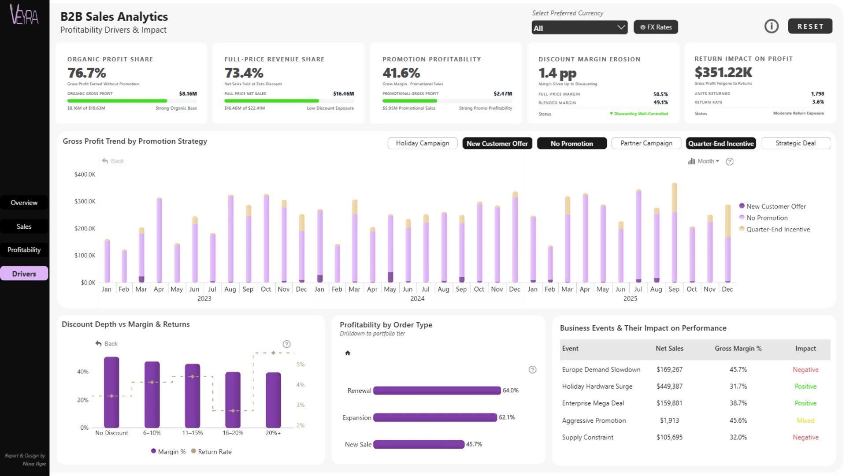
Task: Click the Quarter-End Incentive legend label
Action: coord(778,229)
